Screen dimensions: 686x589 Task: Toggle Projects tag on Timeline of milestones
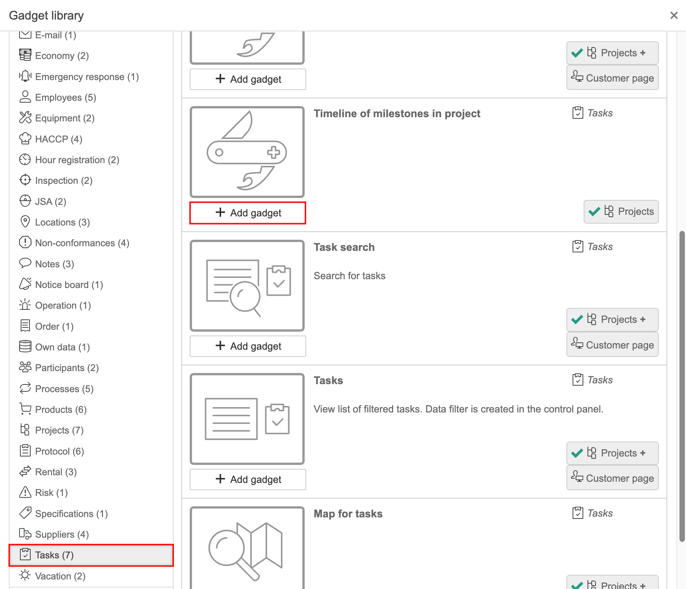point(621,211)
